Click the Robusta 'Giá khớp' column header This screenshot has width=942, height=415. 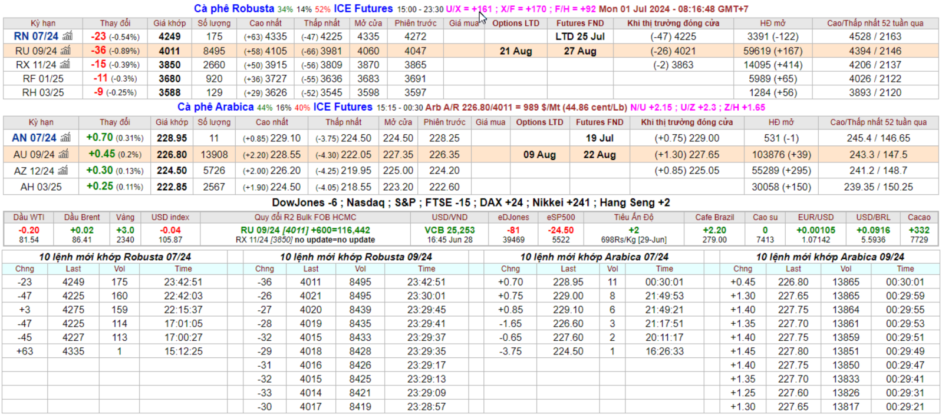[x=169, y=23]
